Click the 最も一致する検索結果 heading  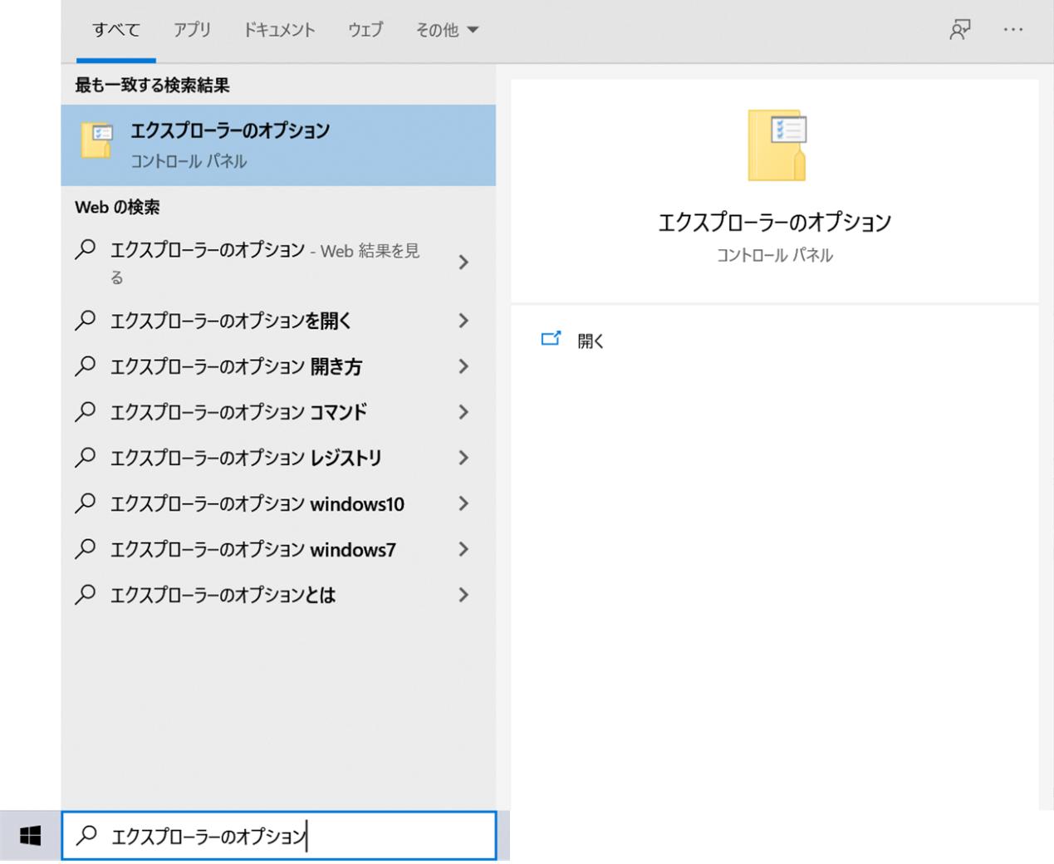pyautogui.click(x=152, y=85)
